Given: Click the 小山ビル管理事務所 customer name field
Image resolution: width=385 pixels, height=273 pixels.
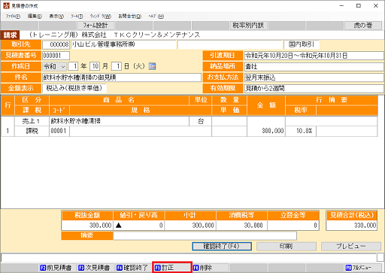Looking at the screenshot, I should (x=123, y=44).
